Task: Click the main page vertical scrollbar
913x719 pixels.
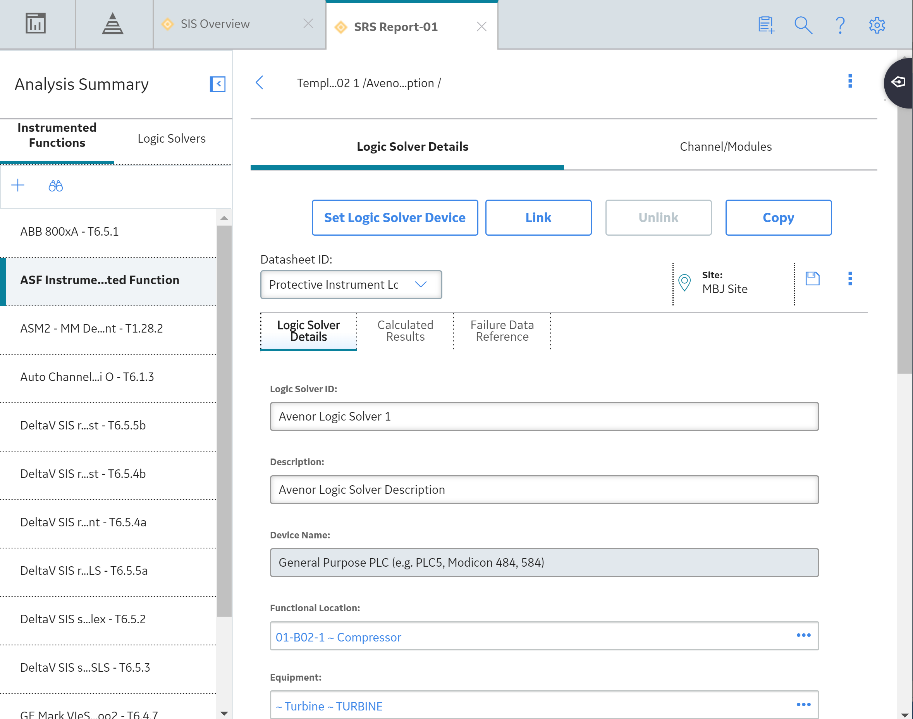Action: [904, 219]
